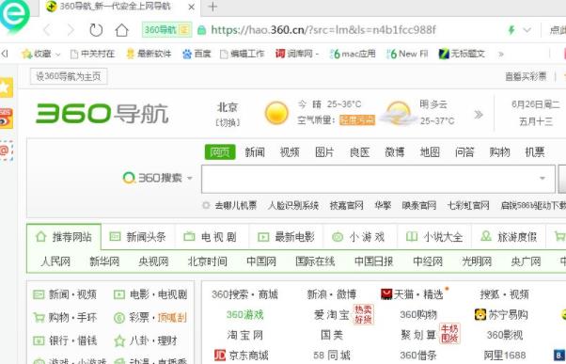The height and width of the screenshot is (364, 566).
Task: Open the 中国日报 link
Action: [x=373, y=261]
